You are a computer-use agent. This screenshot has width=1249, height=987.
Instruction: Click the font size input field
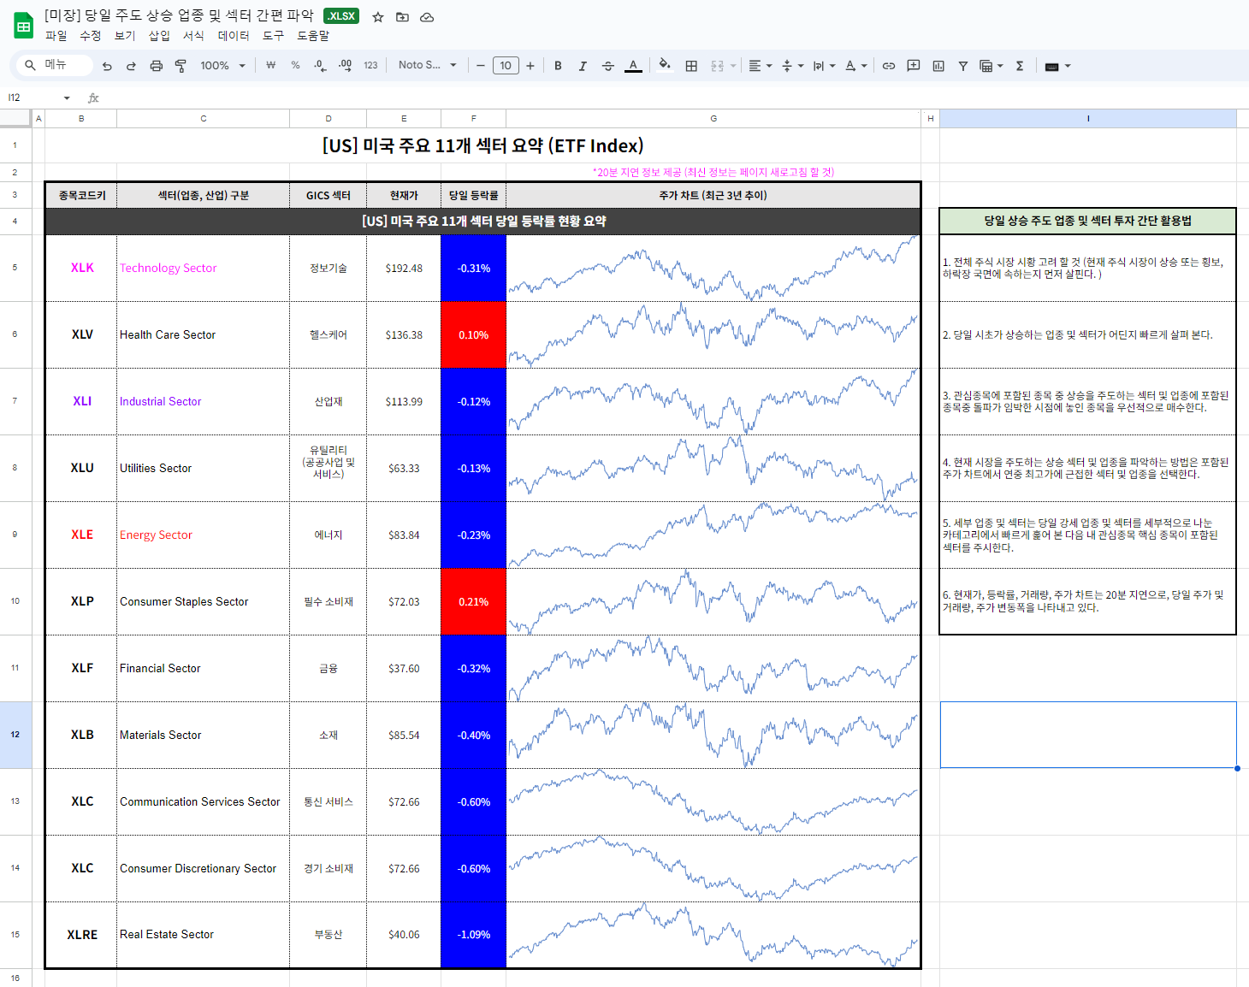[506, 66]
